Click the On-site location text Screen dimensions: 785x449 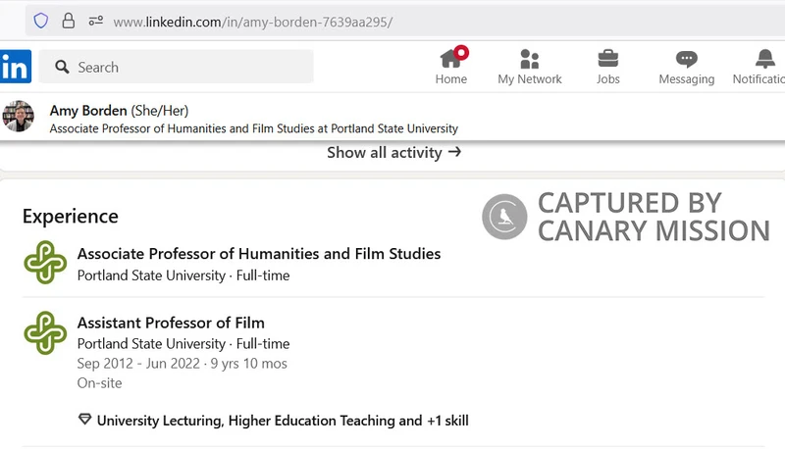click(x=100, y=383)
